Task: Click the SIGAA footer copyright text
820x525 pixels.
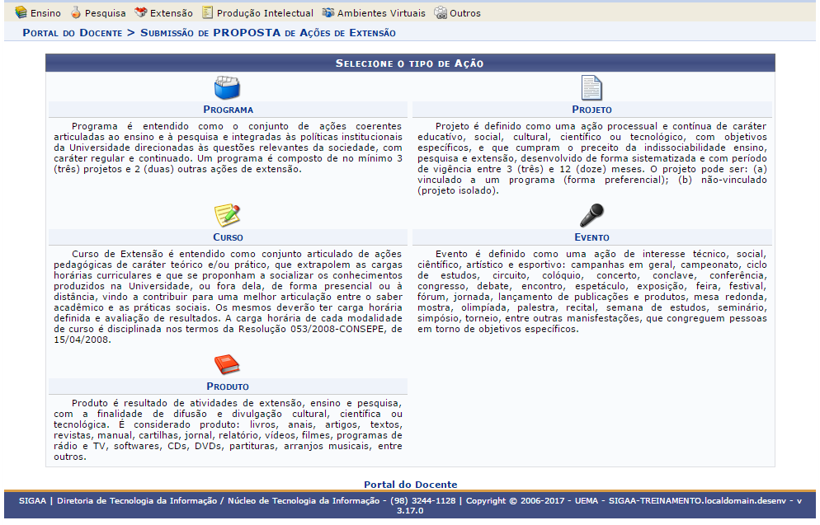Action: coord(410,505)
